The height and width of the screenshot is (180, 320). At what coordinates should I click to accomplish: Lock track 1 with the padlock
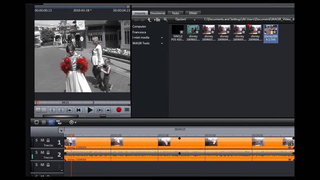coord(48,140)
